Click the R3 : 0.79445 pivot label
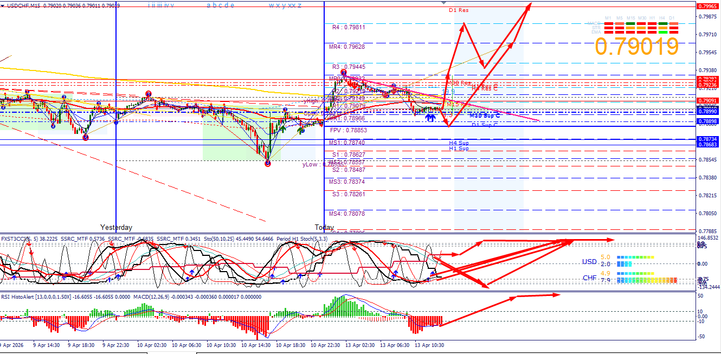 point(349,67)
